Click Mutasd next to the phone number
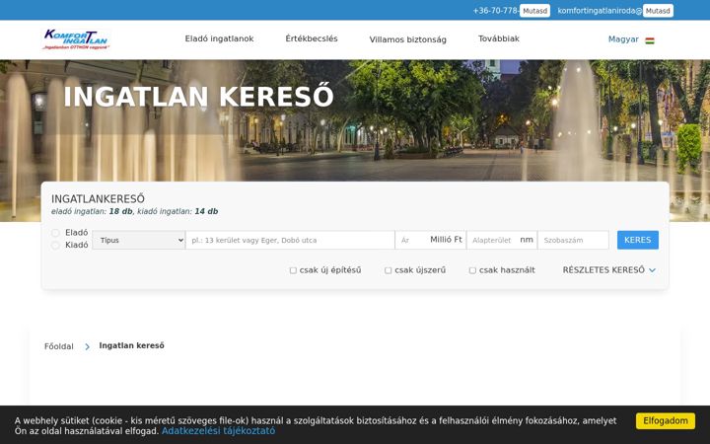This screenshot has height=444, width=710. [534, 11]
